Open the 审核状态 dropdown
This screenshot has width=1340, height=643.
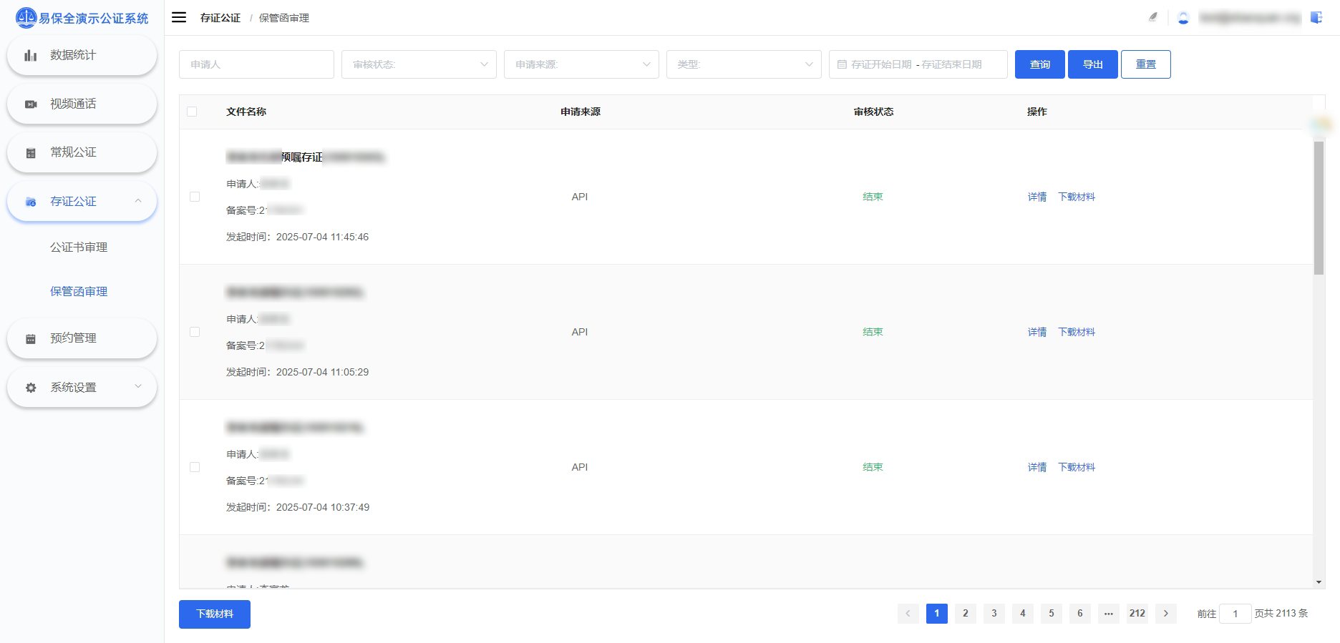coord(419,64)
